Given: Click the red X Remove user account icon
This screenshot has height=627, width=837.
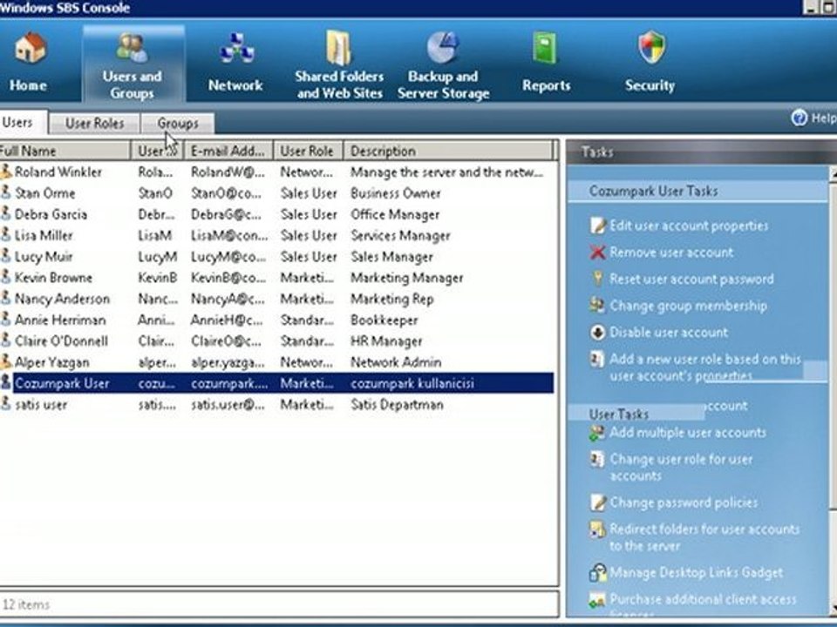Looking at the screenshot, I should (x=598, y=253).
